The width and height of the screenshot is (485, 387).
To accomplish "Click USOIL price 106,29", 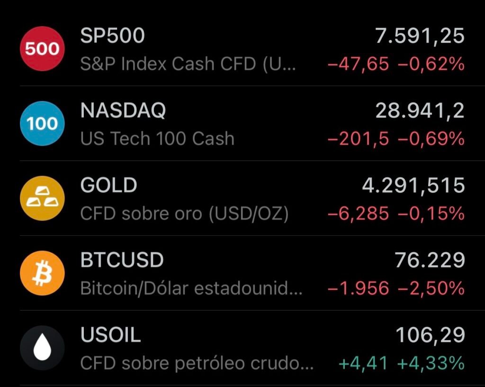I will 430,335.
